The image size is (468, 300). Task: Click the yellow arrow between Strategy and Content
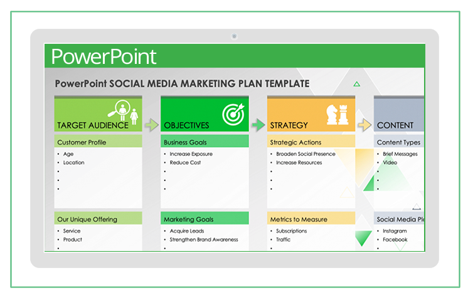point(364,125)
